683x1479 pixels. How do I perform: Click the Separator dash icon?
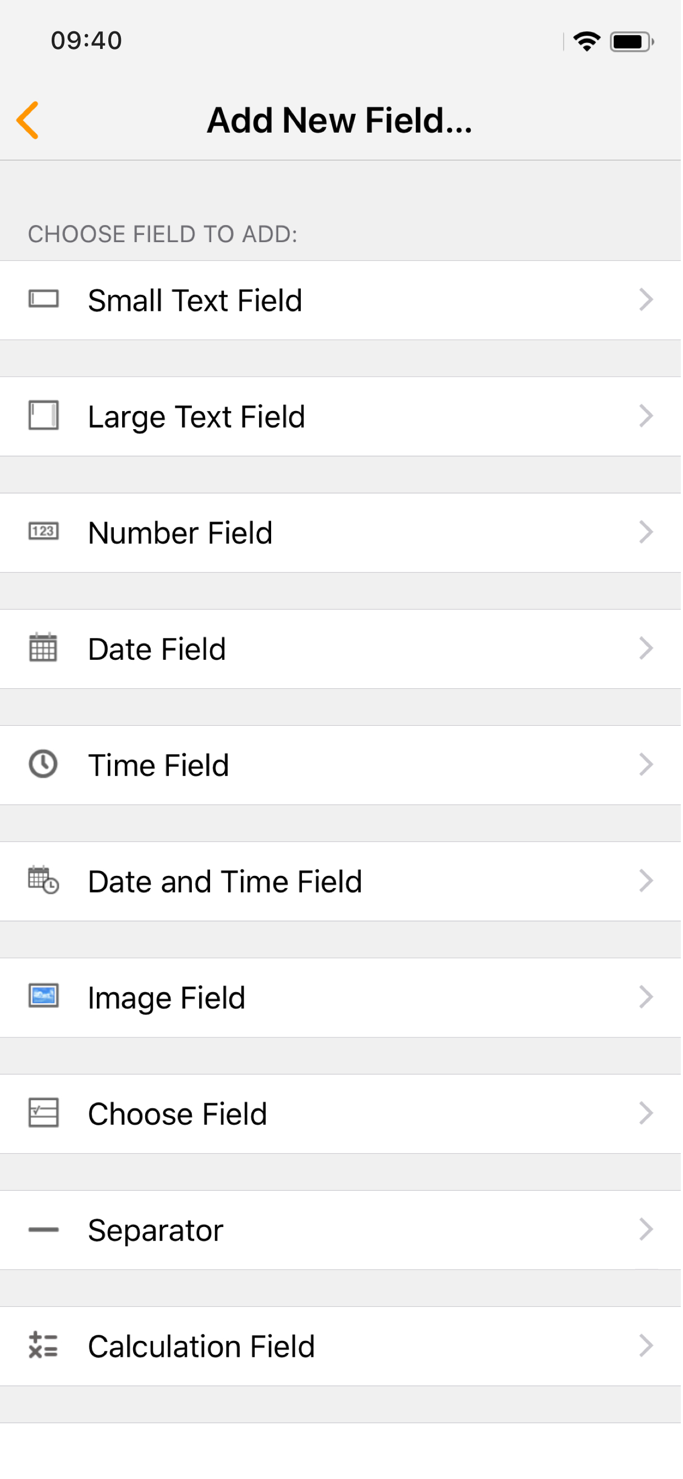tap(43, 1229)
